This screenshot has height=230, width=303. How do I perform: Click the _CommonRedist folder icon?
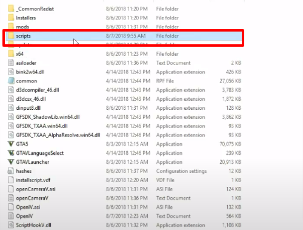(11, 9)
